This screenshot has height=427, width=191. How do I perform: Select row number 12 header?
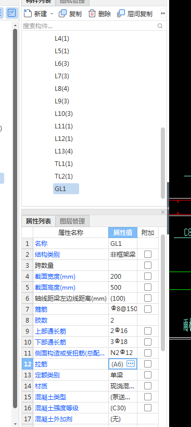(28, 364)
